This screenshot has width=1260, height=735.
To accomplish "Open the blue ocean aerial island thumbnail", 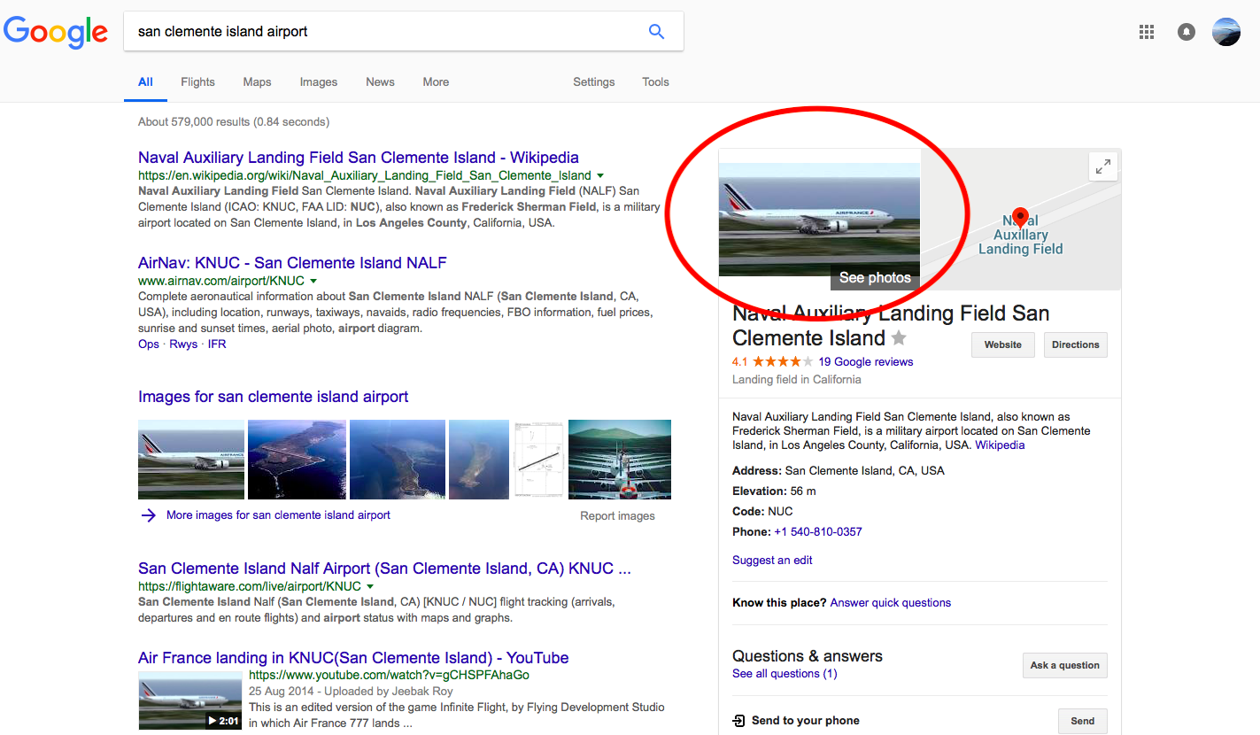I will pyautogui.click(x=398, y=460).
